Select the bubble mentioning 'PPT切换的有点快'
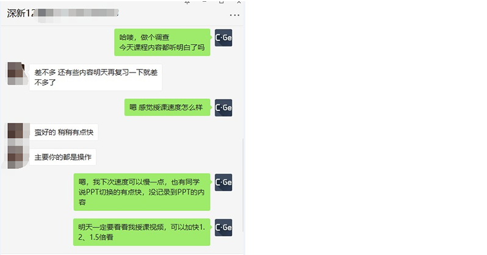Screen dimensions: 487x255 142,192
